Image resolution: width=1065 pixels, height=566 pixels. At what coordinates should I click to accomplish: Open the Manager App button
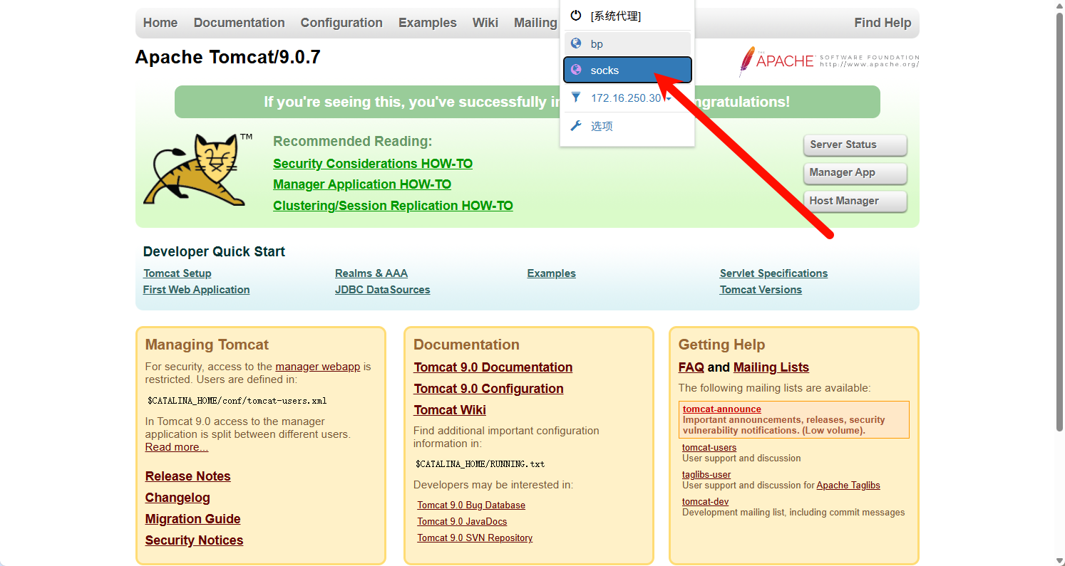(x=855, y=172)
